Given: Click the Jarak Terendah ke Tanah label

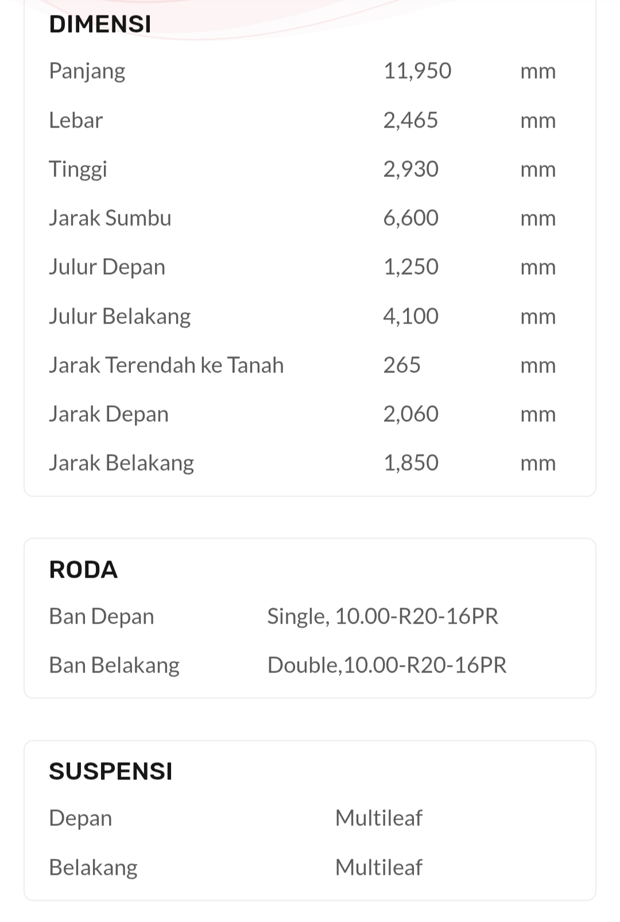Looking at the screenshot, I should (166, 365).
